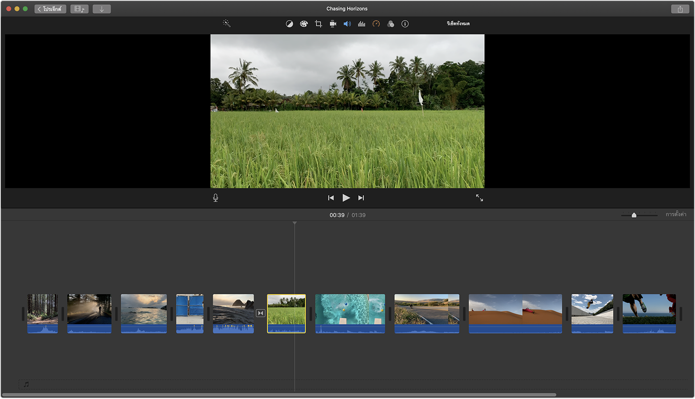The height and width of the screenshot is (399, 695).
Task: Select the Auto-Enhance magic wand tool
Action: [x=226, y=24]
